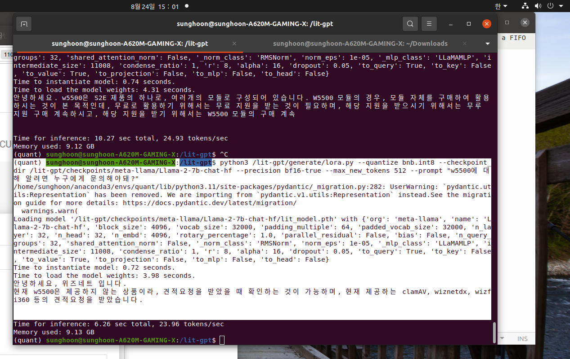Click the cursor at the last prompt
Viewport: 570px width, 359px height.
[222, 340]
